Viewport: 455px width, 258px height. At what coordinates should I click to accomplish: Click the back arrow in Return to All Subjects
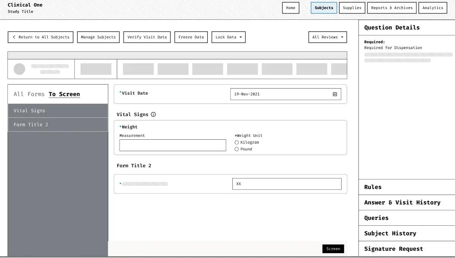click(x=14, y=37)
